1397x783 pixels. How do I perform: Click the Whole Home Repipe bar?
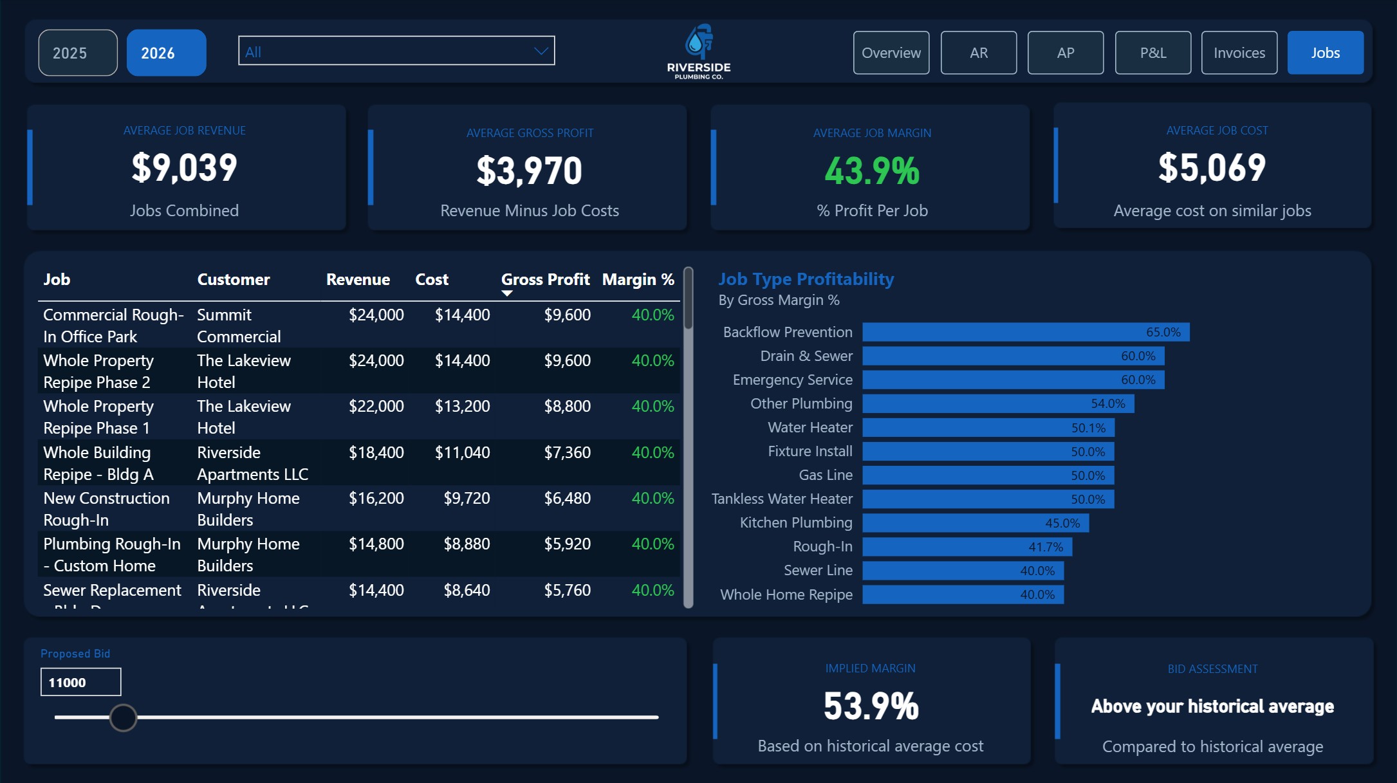click(963, 594)
